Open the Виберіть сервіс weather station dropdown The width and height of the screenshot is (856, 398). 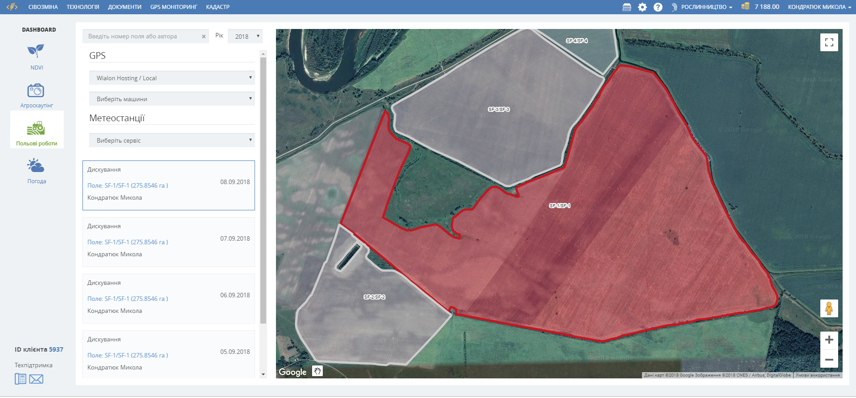point(172,140)
